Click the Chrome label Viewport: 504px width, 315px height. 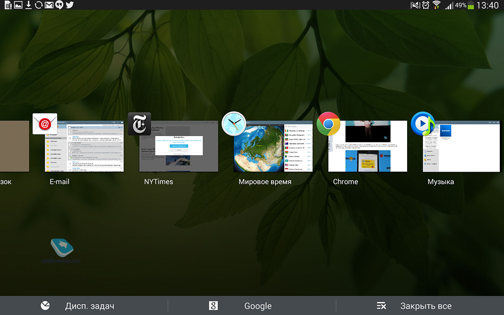tap(345, 182)
